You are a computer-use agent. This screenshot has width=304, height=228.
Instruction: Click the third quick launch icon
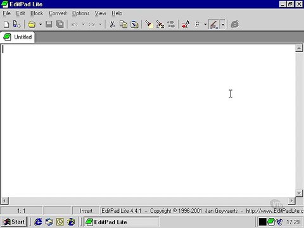pyautogui.click(x=60, y=222)
